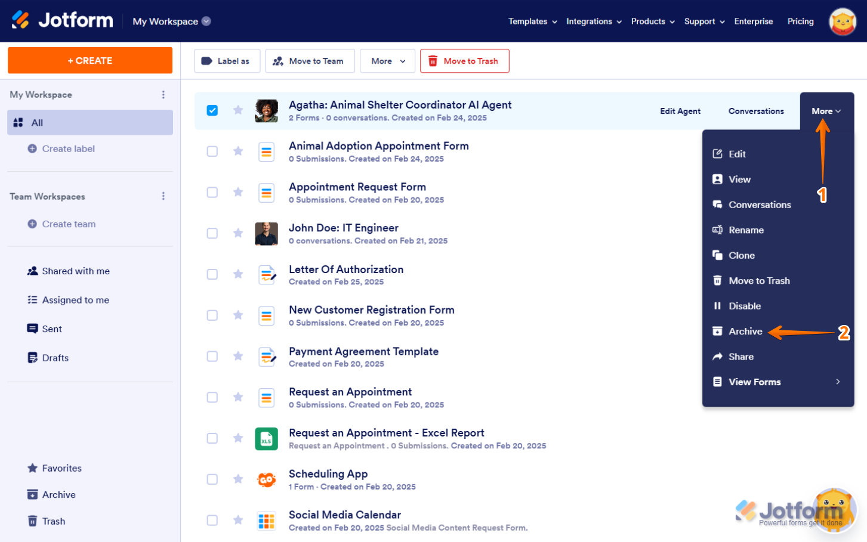Open the Favorites folder in the sidebar
Viewport: 867px width, 542px height.
click(x=61, y=468)
